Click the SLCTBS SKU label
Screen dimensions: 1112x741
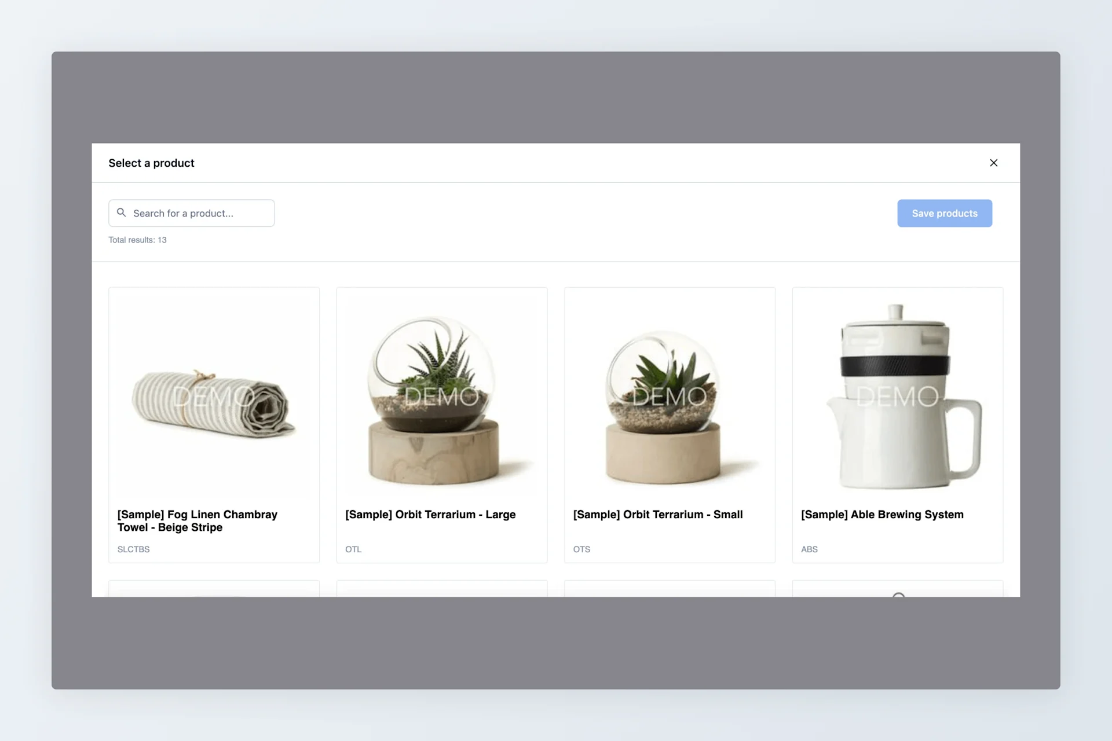133,549
